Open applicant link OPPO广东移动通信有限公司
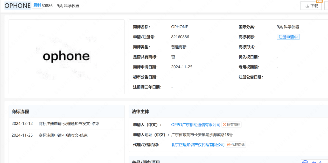The image size is (328, 163). (196, 125)
